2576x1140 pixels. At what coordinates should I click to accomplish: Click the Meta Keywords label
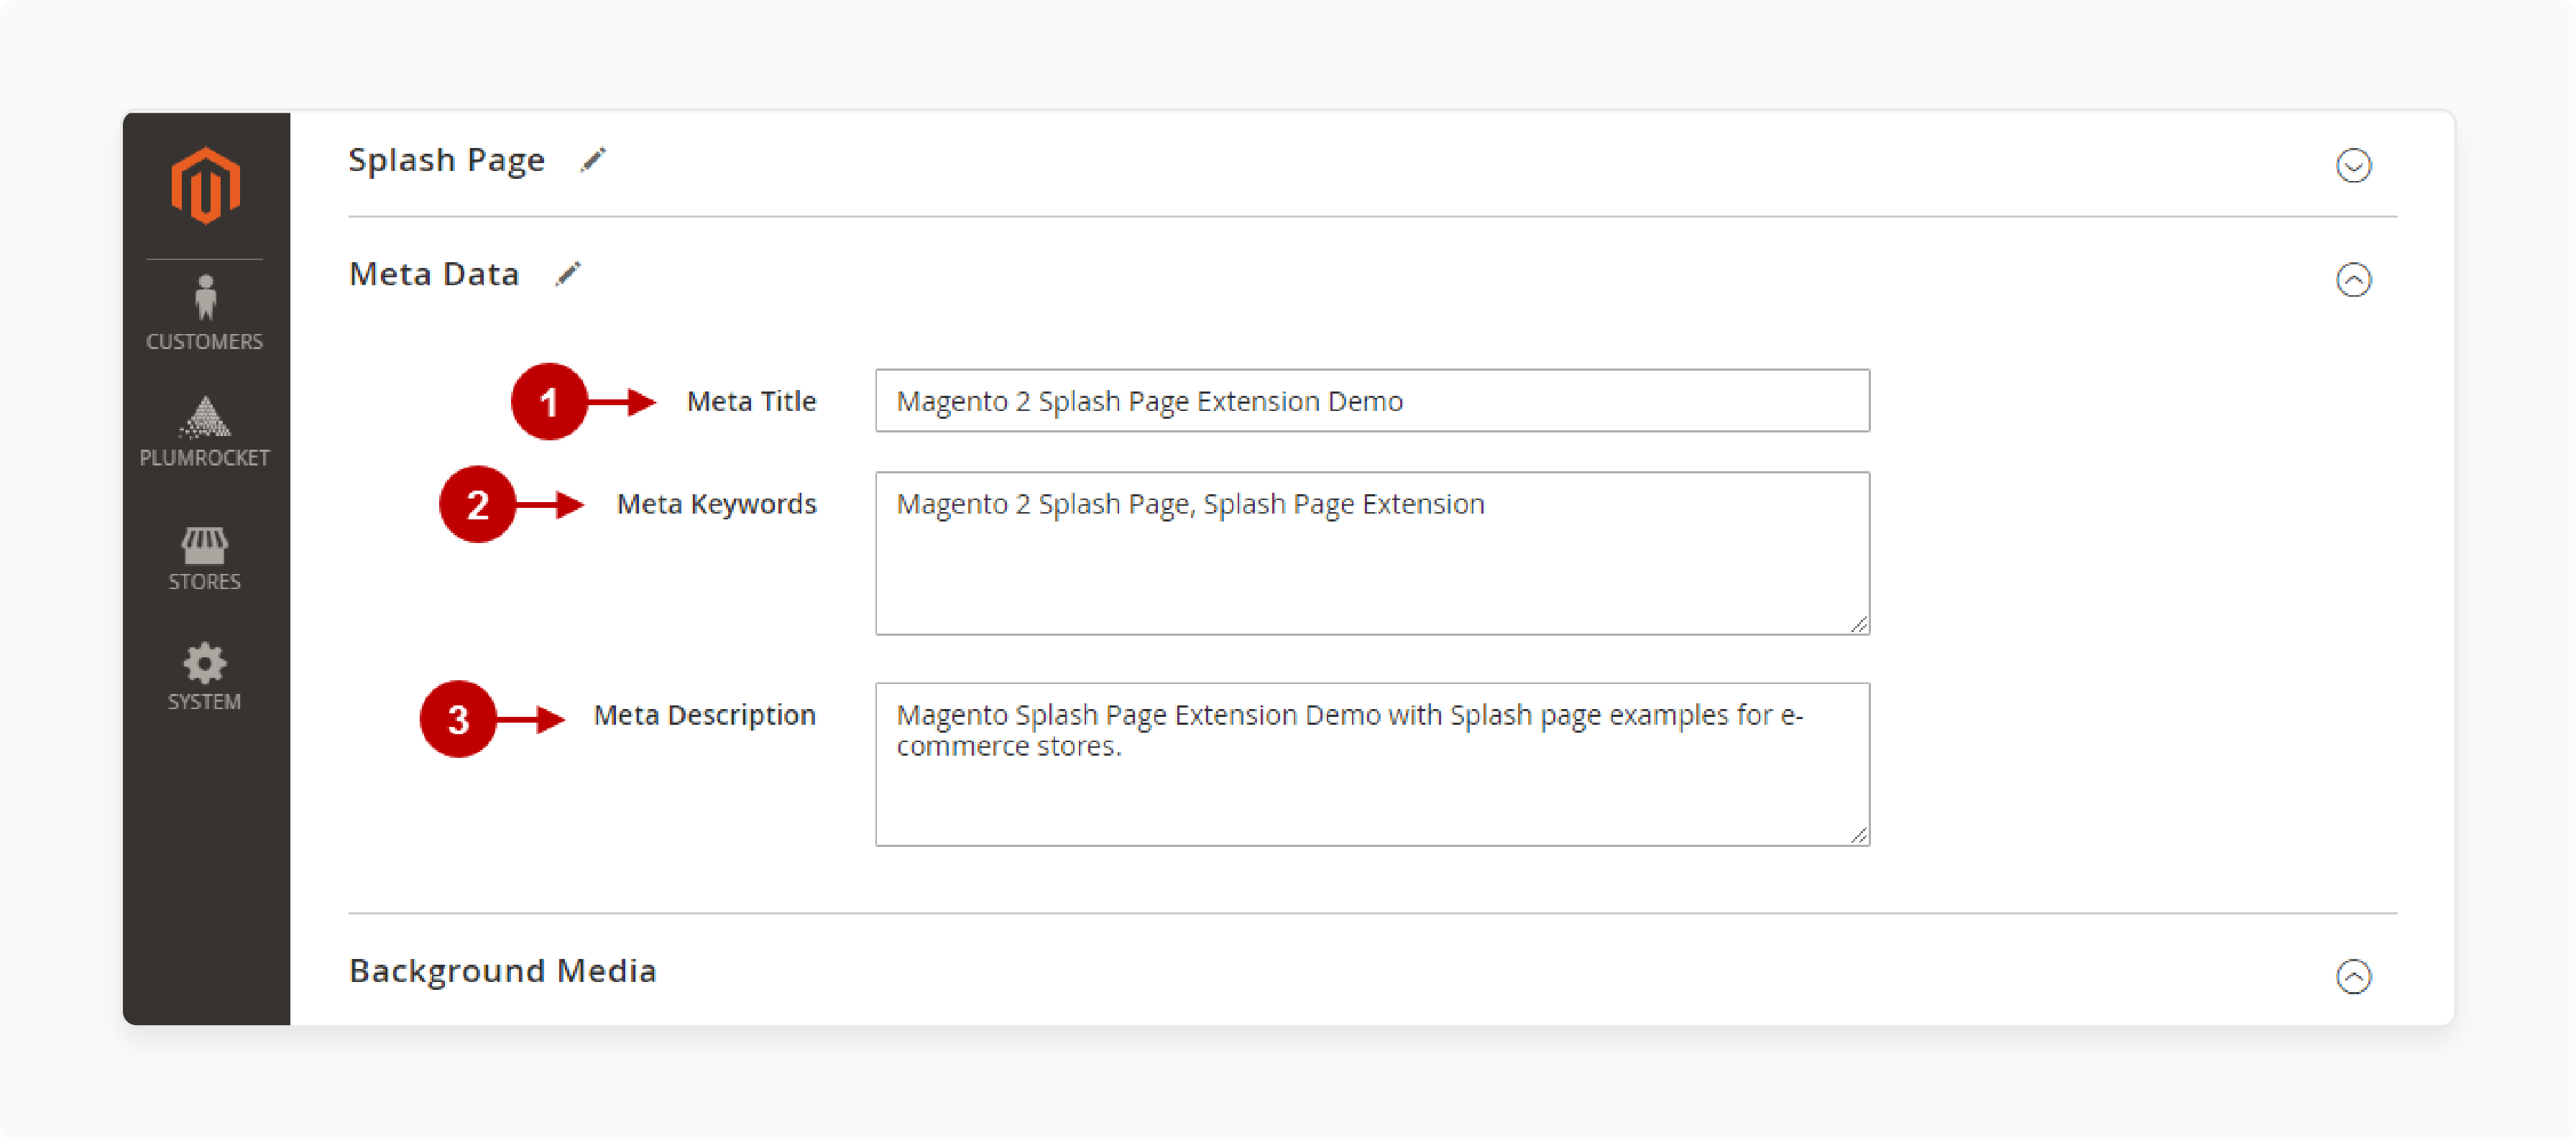(x=716, y=504)
